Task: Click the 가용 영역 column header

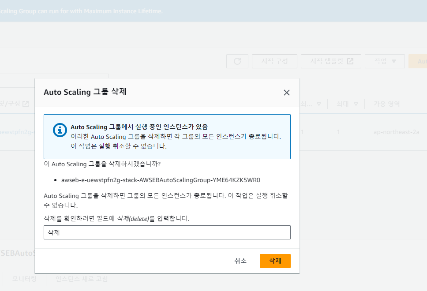Action: [387, 104]
